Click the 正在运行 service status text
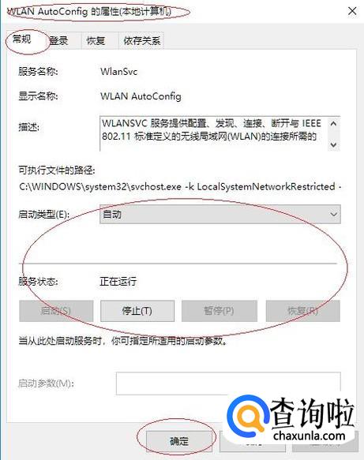Image resolution: width=364 pixels, height=460 pixels. 118,282
